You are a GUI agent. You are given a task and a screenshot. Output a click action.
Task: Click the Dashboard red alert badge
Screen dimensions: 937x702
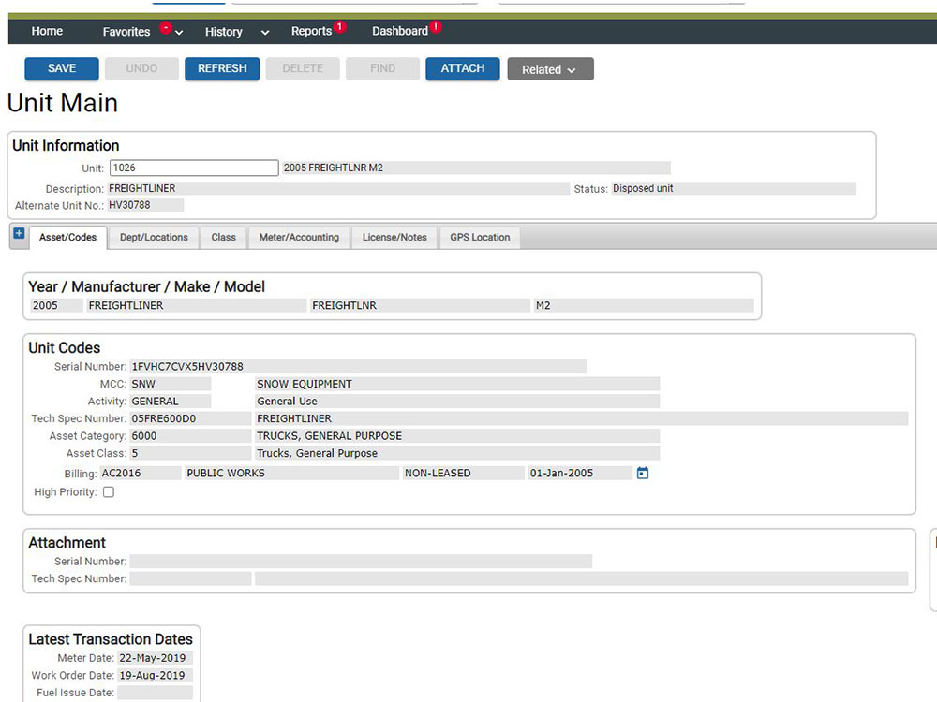pos(436,27)
